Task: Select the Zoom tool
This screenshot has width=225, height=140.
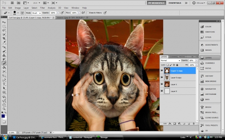Action: tap(4, 109)
